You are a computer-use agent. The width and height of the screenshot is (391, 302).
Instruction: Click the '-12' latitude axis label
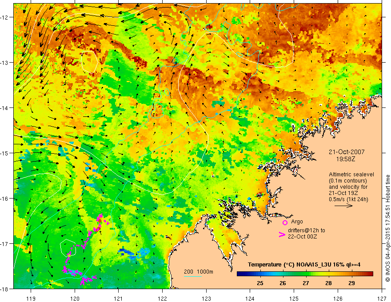[5, 17]
